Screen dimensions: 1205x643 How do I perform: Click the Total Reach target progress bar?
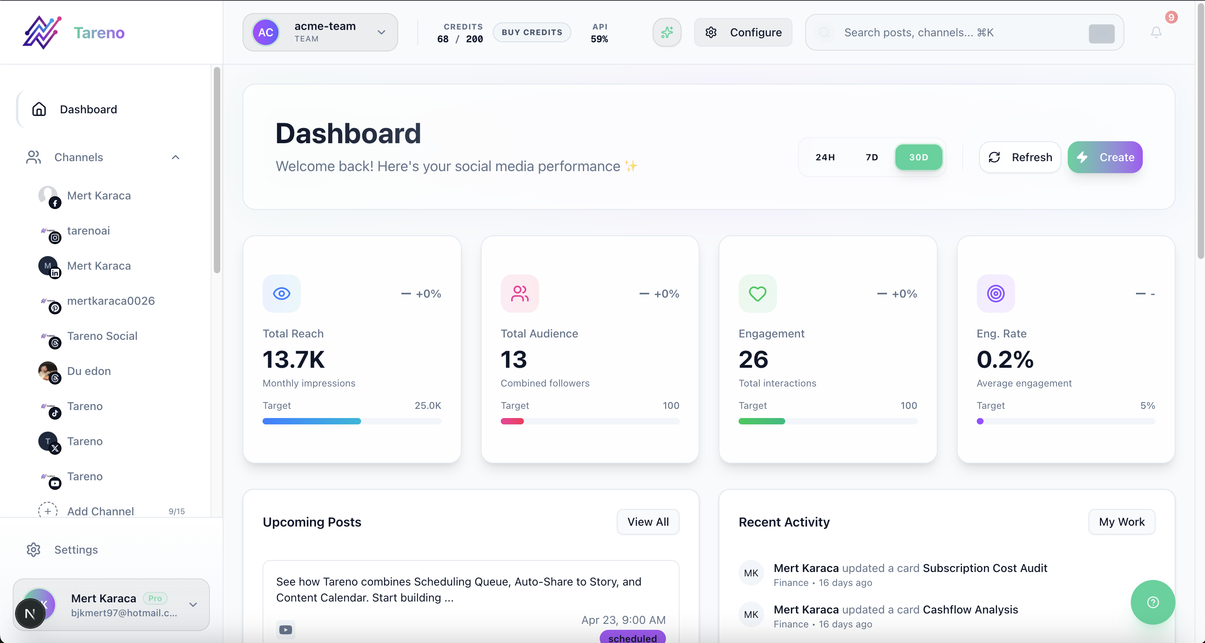tap(352, 421)
